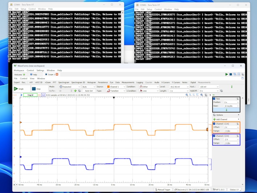Click the first zoom magnifier above plot

tap(187, 95)
